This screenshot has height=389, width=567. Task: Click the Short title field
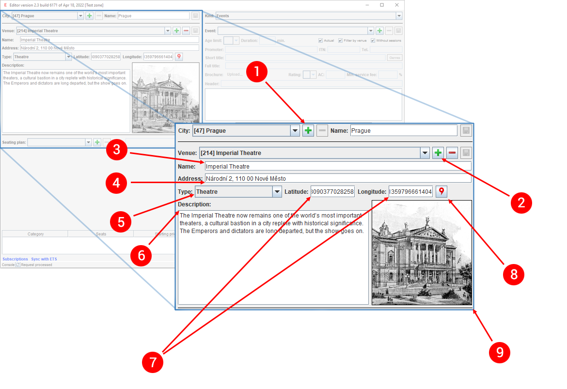point(306,58)
